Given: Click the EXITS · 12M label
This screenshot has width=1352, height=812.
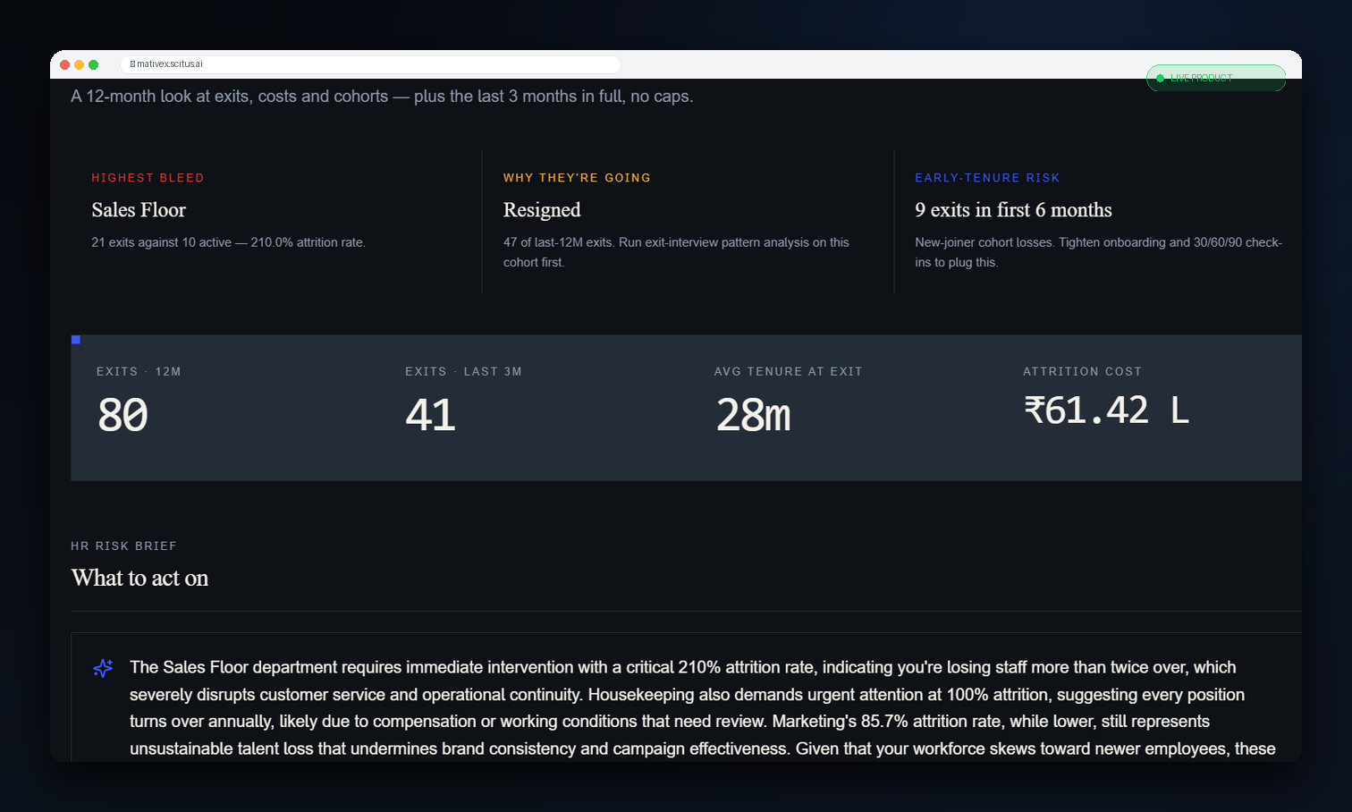Looking at the screenshot, I should point(139,371).
